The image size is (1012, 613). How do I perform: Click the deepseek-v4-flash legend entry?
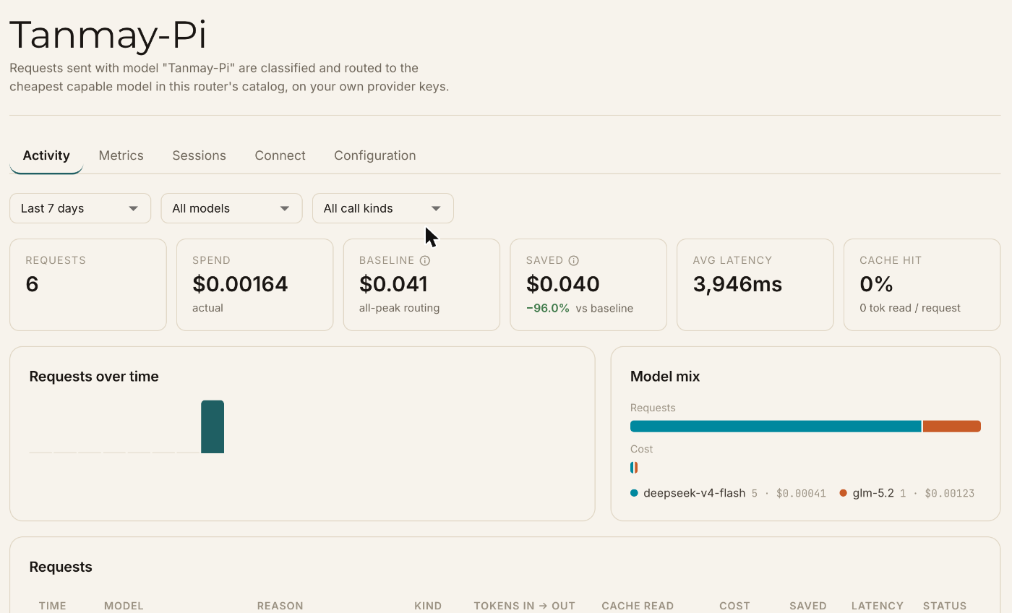coord(728,493)
